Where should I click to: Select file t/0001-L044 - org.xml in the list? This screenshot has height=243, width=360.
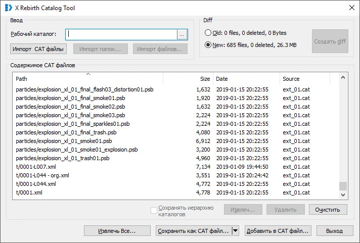tap(42, 175)
